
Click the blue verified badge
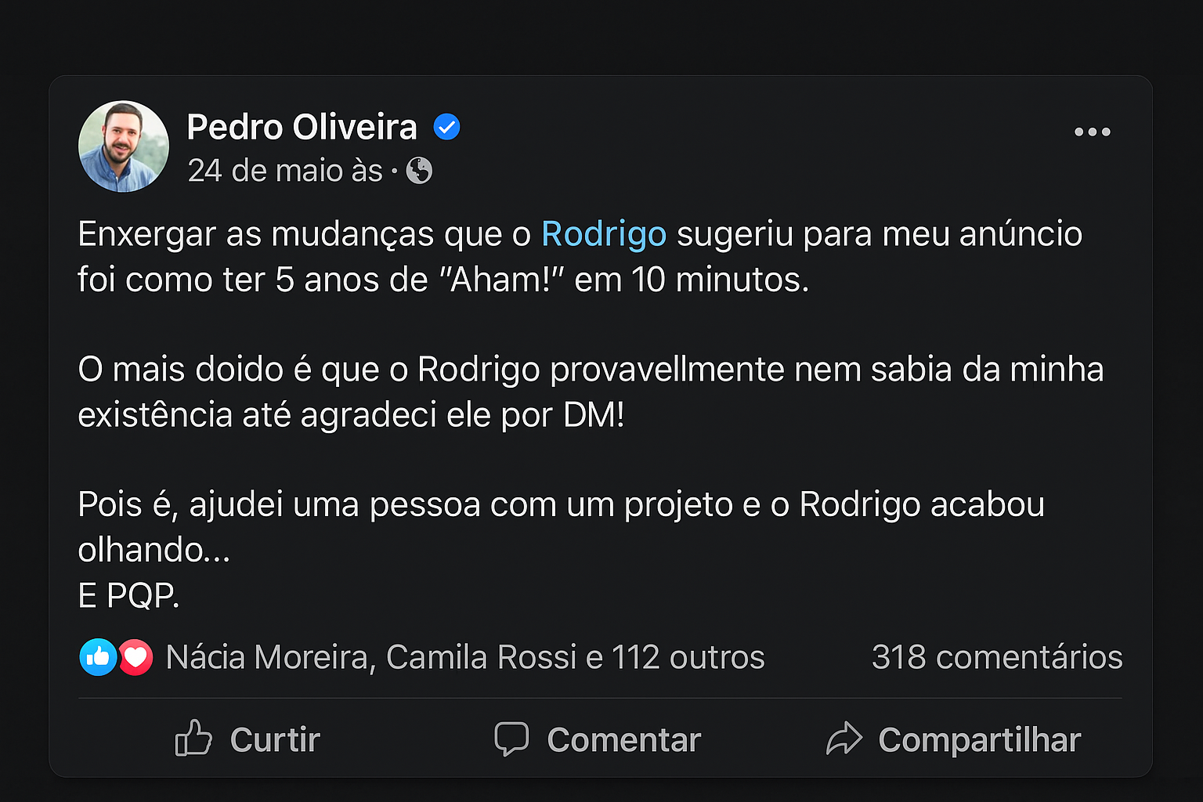[x=446, y=127]
